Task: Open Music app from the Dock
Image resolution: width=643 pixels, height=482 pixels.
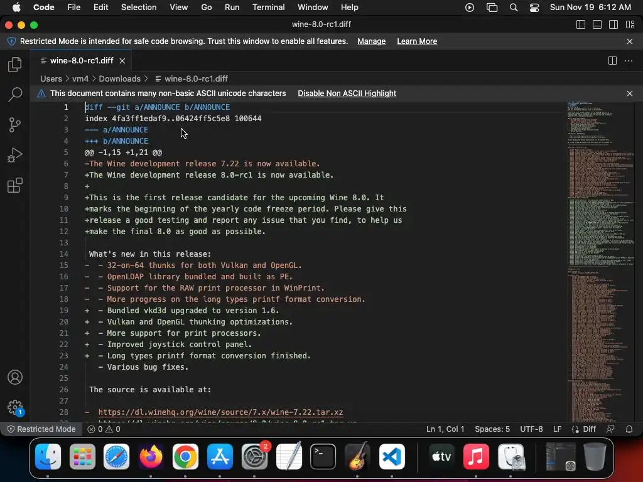Action: click(476, 456)
